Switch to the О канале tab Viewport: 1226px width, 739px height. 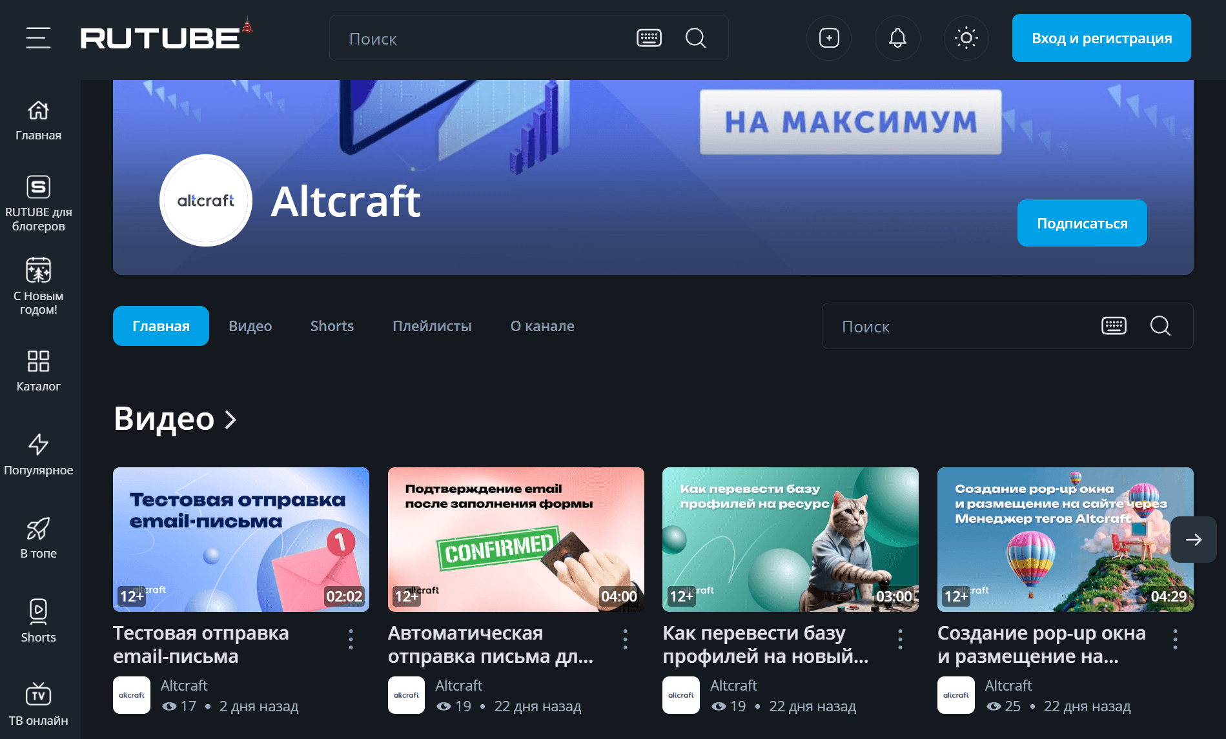click(x=542, y=326)
